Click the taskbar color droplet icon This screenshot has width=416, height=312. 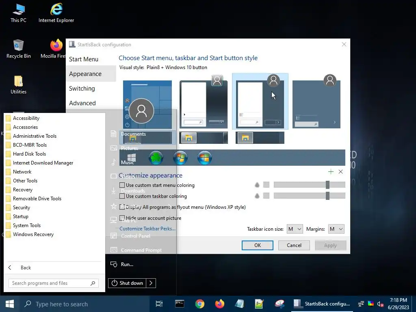[x=257, y=196]
